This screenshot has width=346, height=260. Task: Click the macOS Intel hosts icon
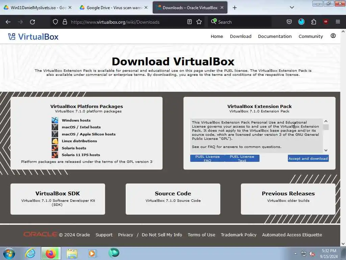coord(55,127)
